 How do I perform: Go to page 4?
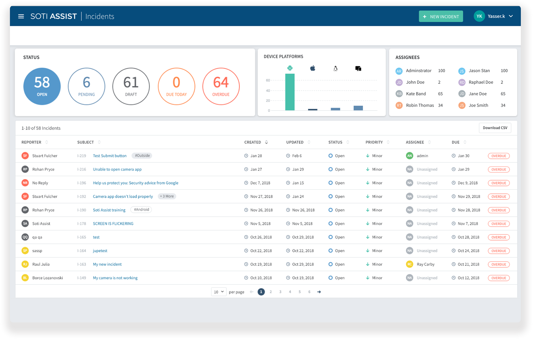(290, 292)
